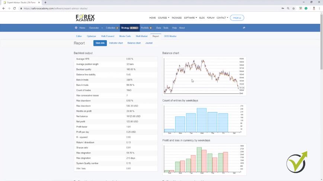Expand the Courses dropdown menu

click(163, 18)
